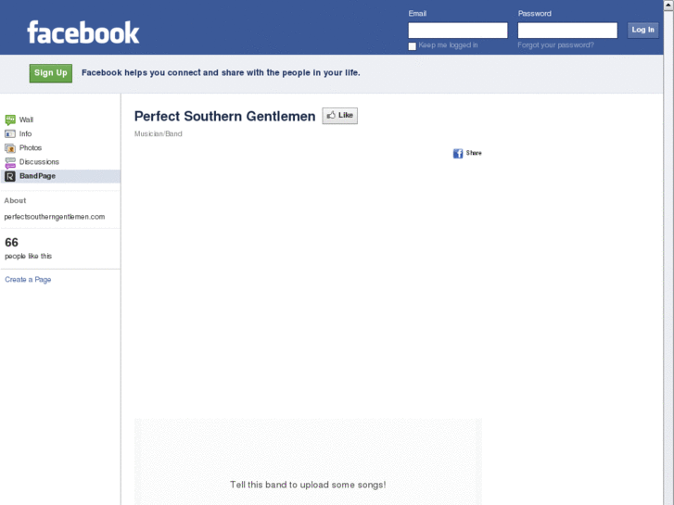Focus the Password input field
Image resolution: width=674 pixels, height=505 pixels.
tap(567, 31)
